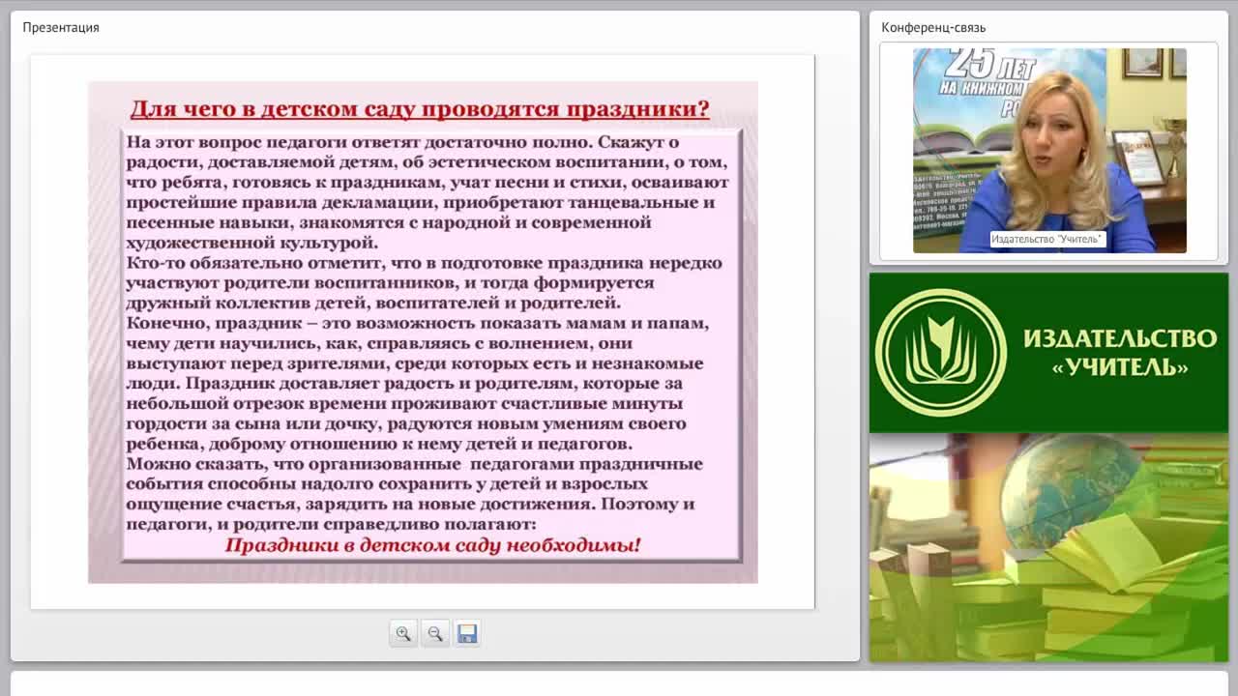The height and width of the screenshot is (696, 1238).
Task: Click the line starting "дружный коллектив детей"
Action: [373, 303]
